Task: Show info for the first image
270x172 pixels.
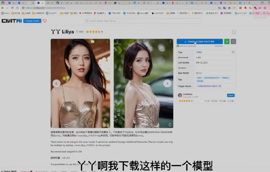Action: tap(107, 125)
